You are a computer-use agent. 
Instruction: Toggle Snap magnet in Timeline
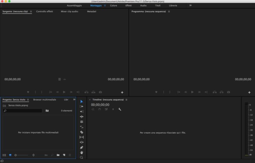coord(100,109)
